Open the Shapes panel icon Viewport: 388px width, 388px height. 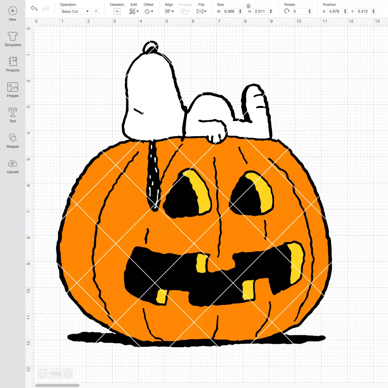coord(13,138)
